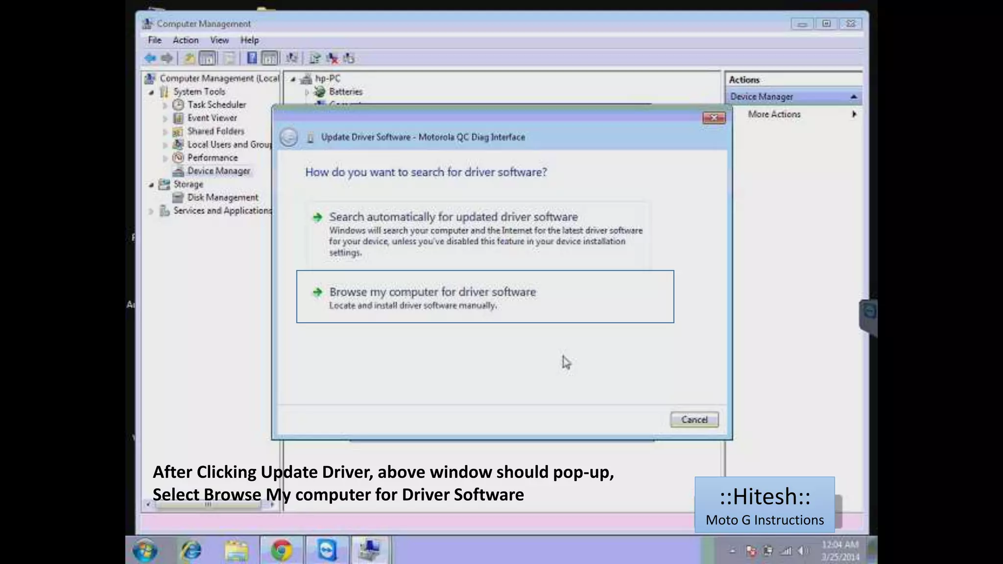
Task: Collapse the Storage tree node
Action: (151, 185)
